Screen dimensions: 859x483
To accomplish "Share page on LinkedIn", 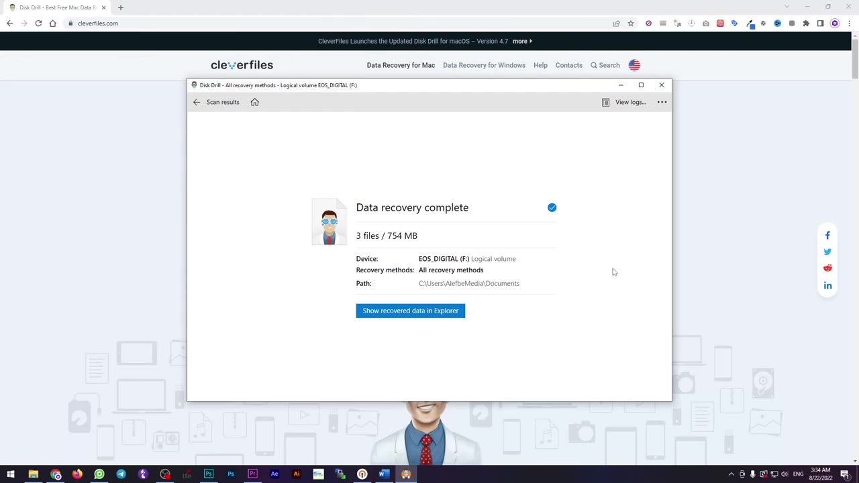I will [827, 285].
